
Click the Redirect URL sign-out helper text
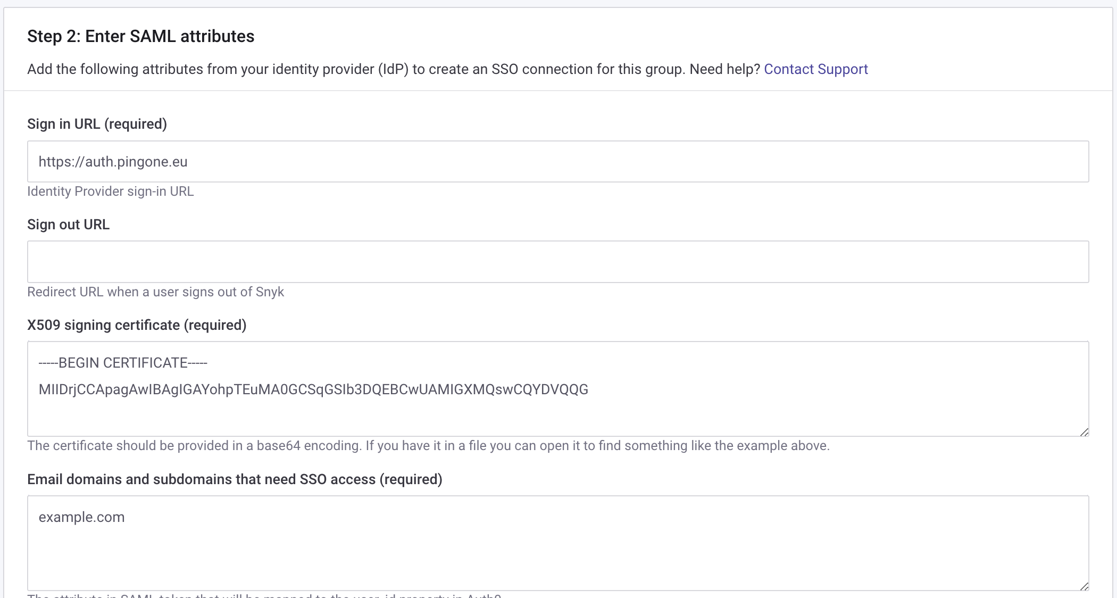(155, 292)
